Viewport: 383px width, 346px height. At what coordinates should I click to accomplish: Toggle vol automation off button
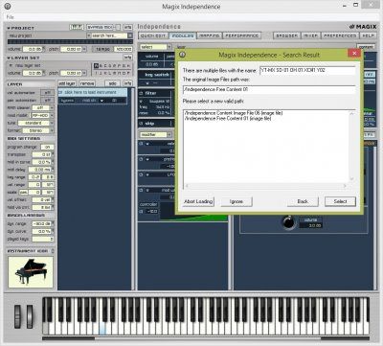pos(47,92)
